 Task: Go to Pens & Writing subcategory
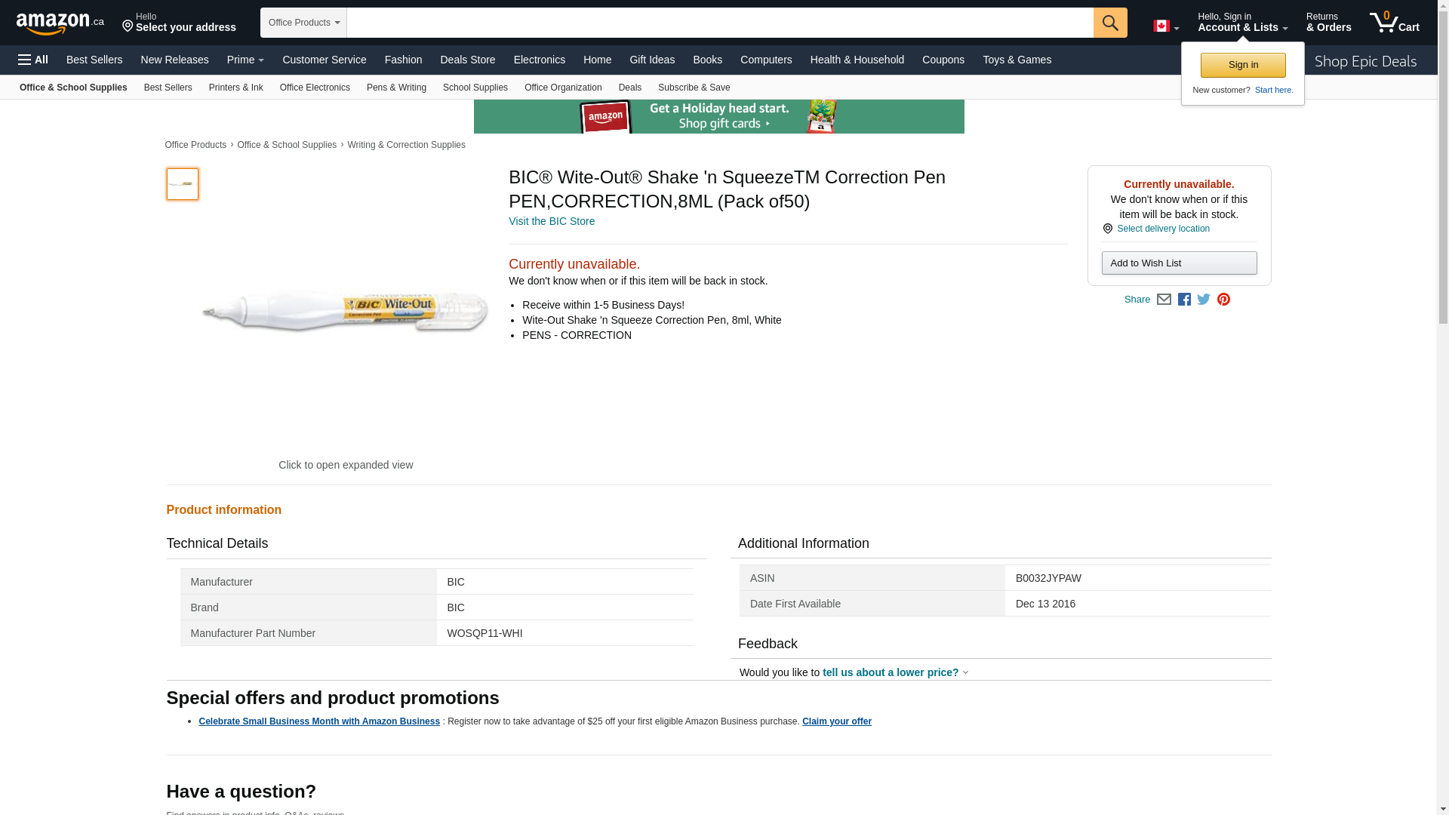(x=396, y=88)
